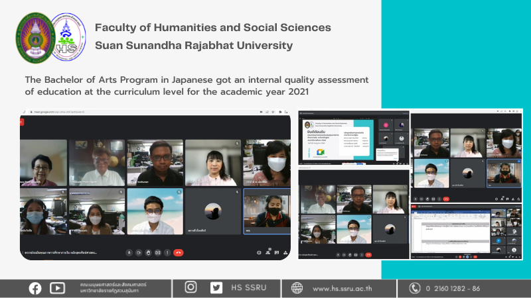Raise hand in the large Meet window
This screenshot has height=298, width=531.
(x=149, y=252)
